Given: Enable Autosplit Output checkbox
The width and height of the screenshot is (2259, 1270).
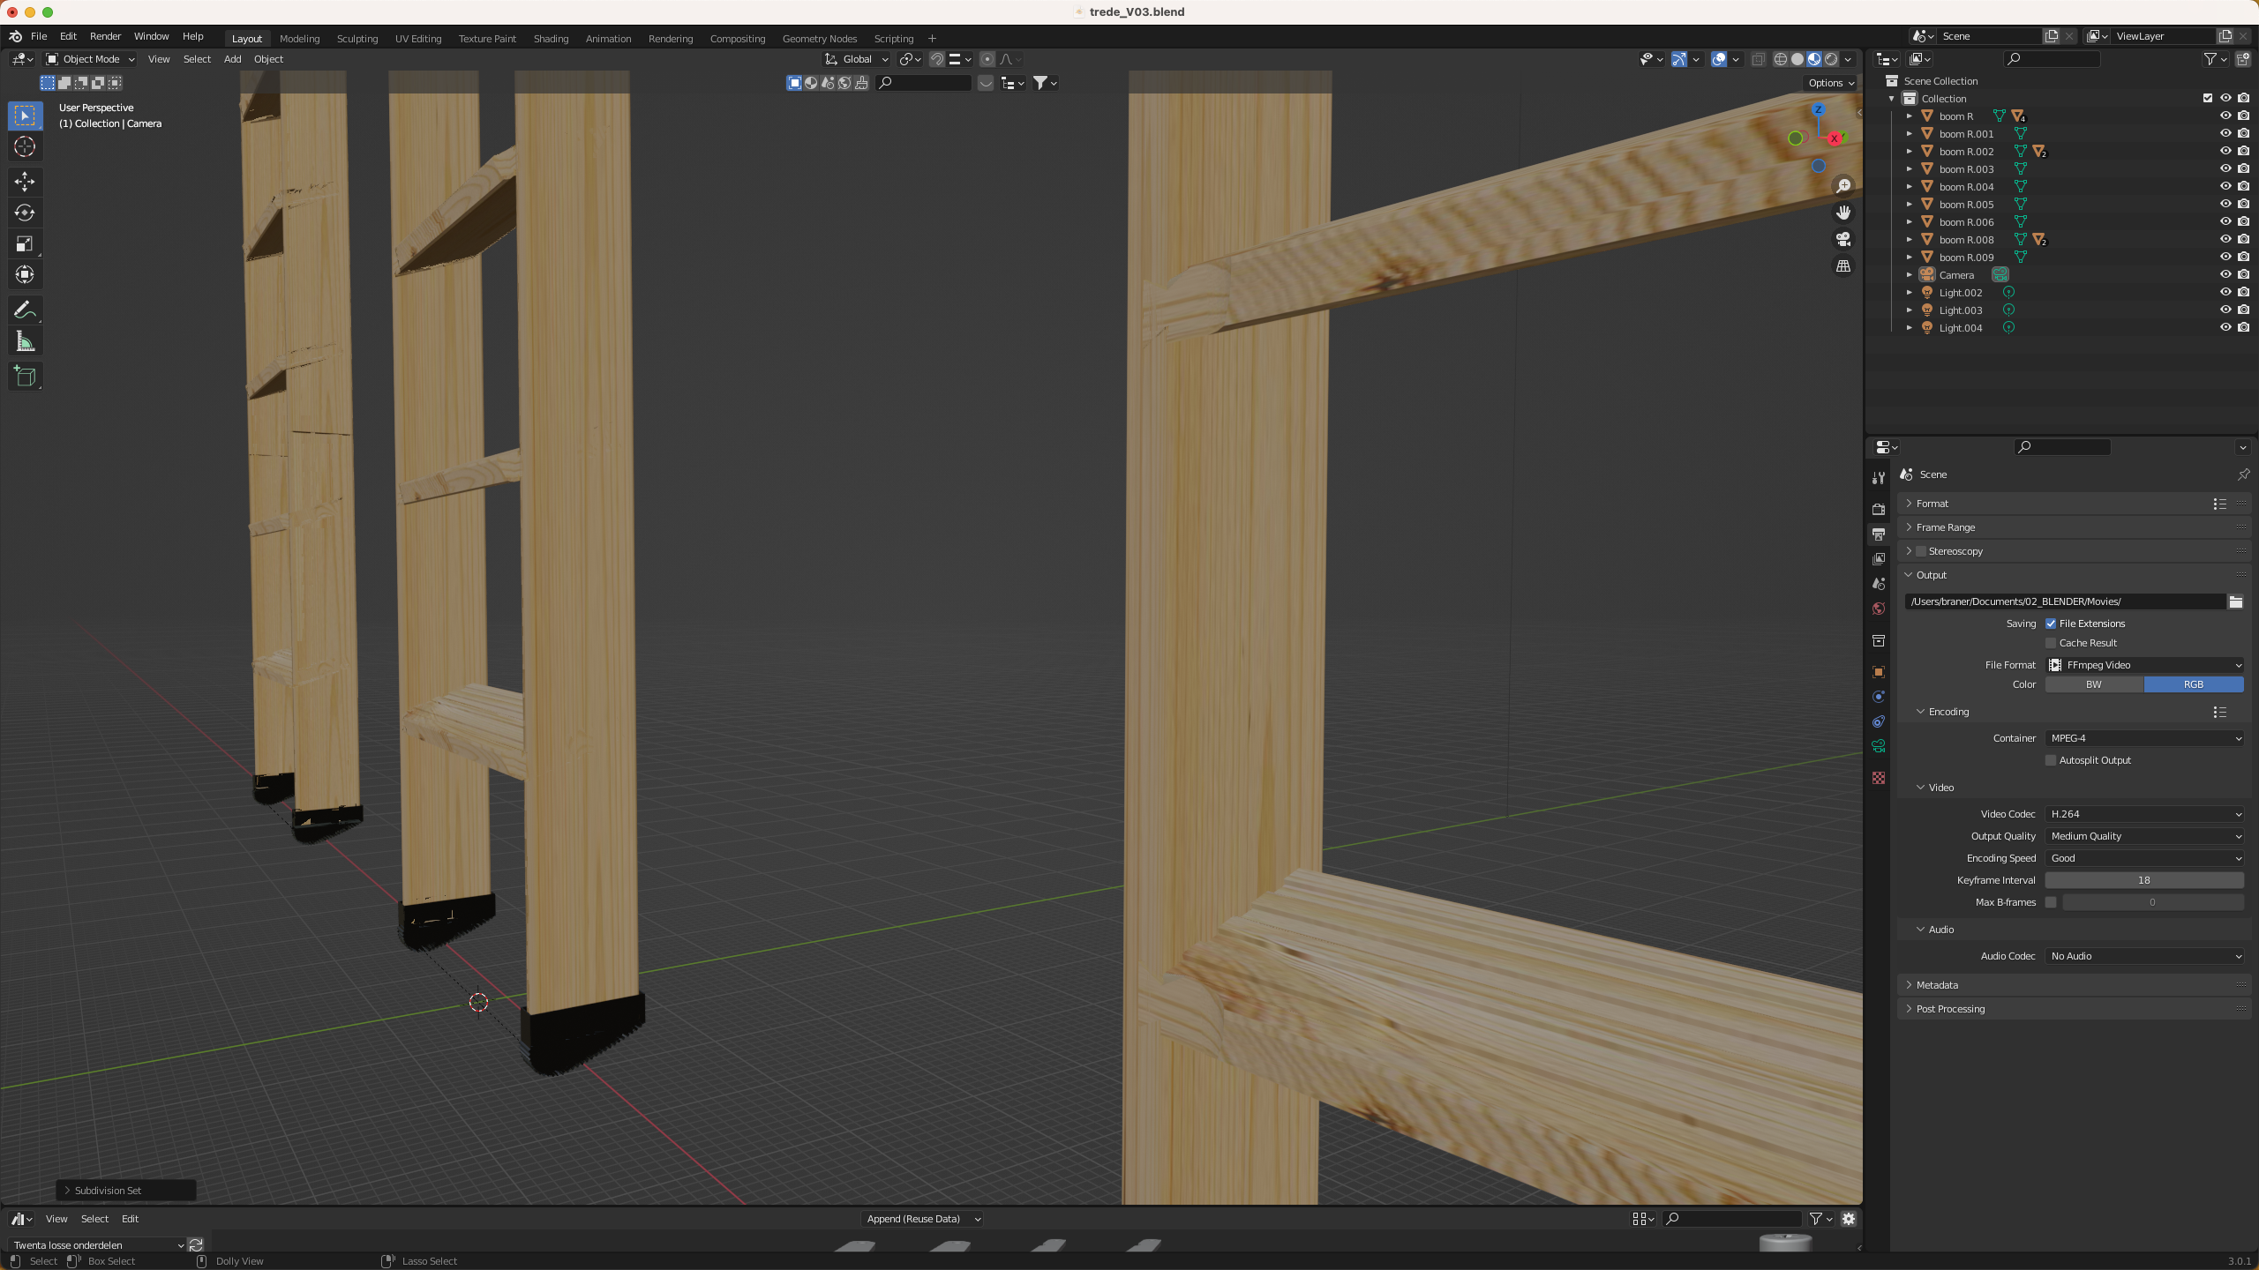Looking at the screenshot, I should coord(2051,760).
